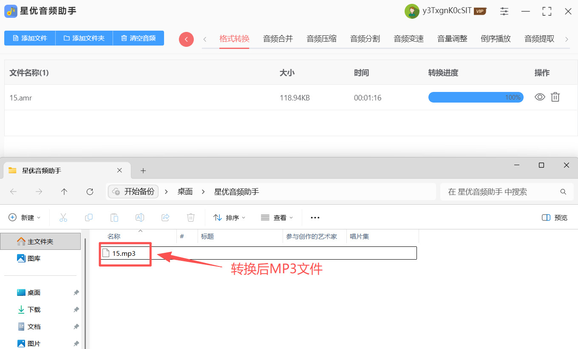Refresh the Explorer folder view

pyautogui.click(x=90, y=192)
